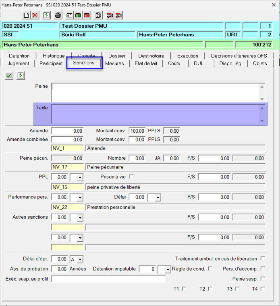
Task: Click the red X delete toolbar icon
Action: 35,15
